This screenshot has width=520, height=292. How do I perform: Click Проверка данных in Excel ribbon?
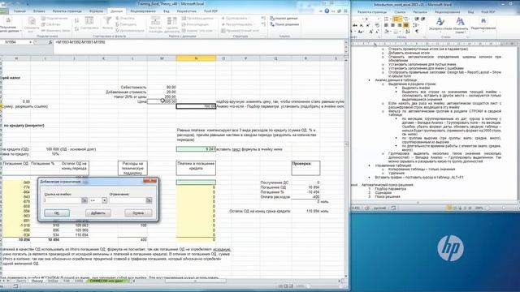point(197,18)
